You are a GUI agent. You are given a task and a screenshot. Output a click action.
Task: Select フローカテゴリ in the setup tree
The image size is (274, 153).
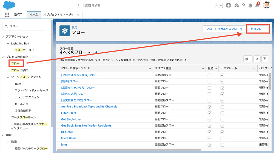24,50
